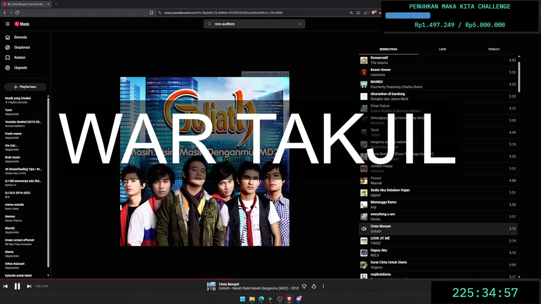Skip to next track

click(29, 286)
